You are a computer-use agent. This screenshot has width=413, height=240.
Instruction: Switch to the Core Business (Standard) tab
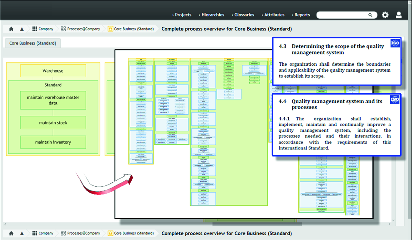[x=32, y=43]
